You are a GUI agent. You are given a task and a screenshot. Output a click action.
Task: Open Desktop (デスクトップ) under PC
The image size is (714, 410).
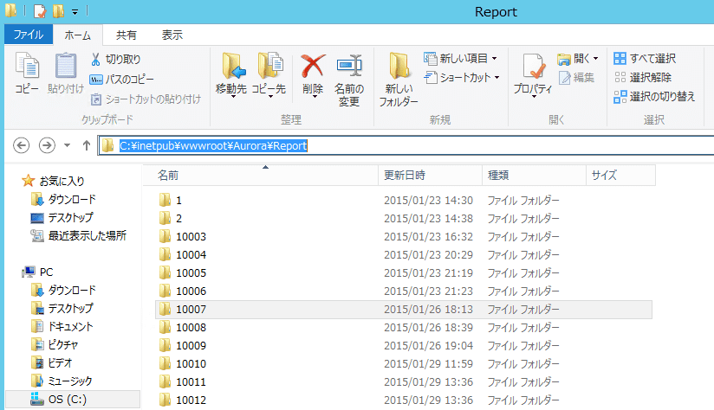(62, 308)
